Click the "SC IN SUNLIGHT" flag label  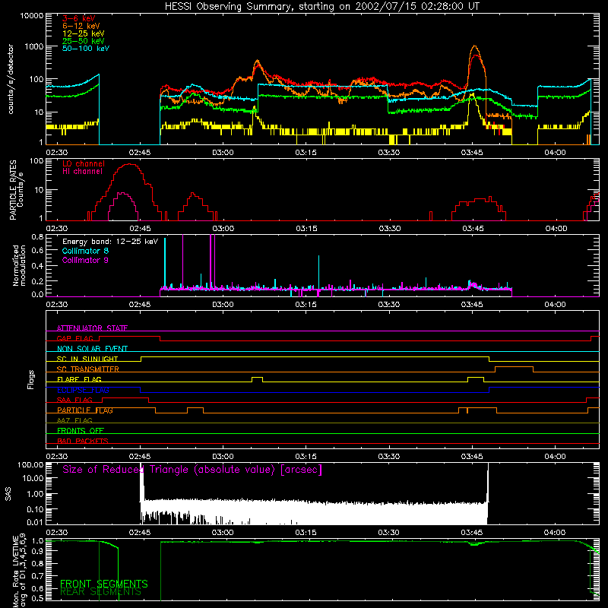[87, 359]
